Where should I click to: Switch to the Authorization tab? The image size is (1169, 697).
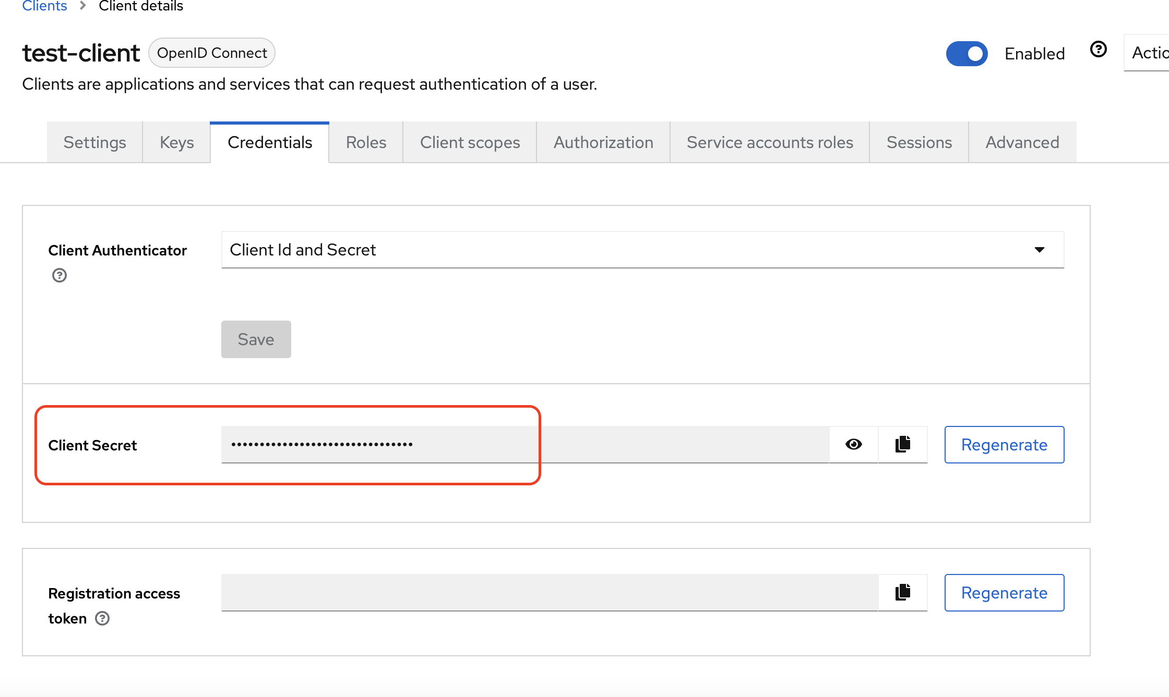603,142
